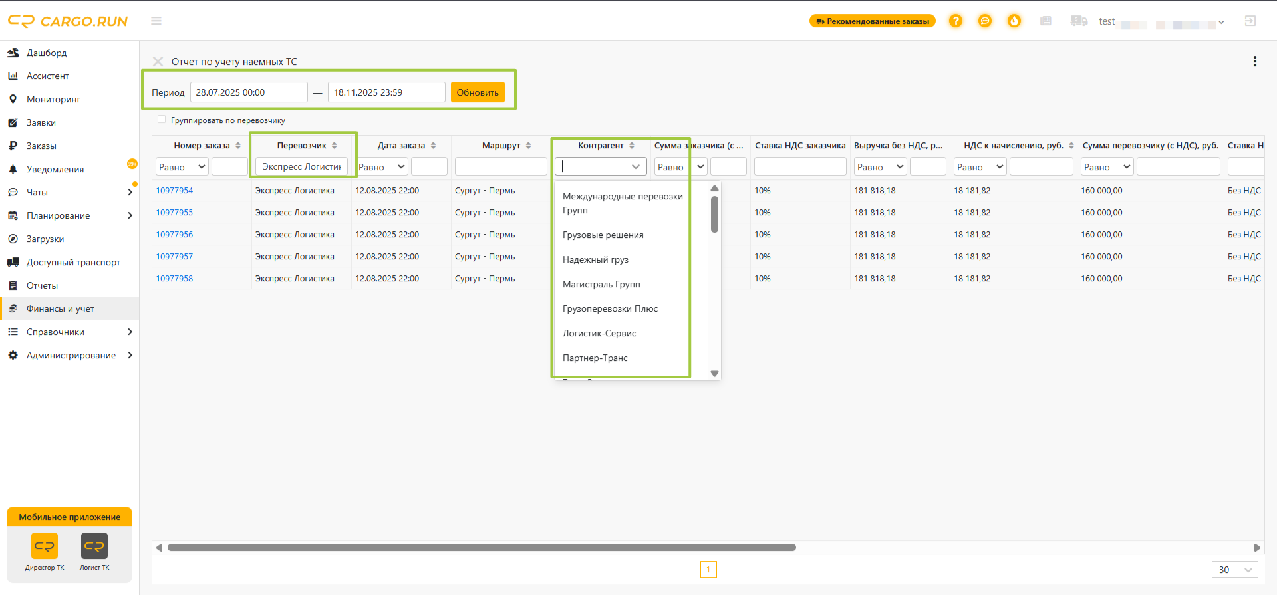This screenshot has width=1277, height=595.
Task: Click the table horizontal scrollbar
Action: point(482,548)
